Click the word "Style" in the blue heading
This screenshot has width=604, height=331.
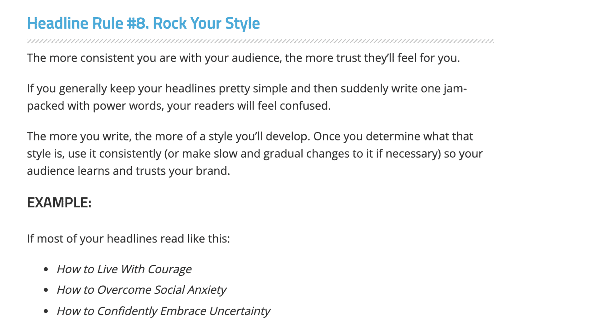[242, 23]
